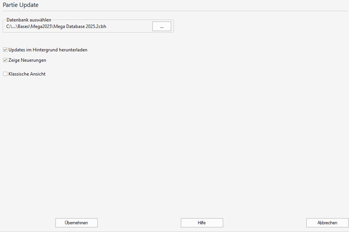This screenshot has height=232, width=349.
Task: Click the separator line under Partie Update
Action: (174, 11)
